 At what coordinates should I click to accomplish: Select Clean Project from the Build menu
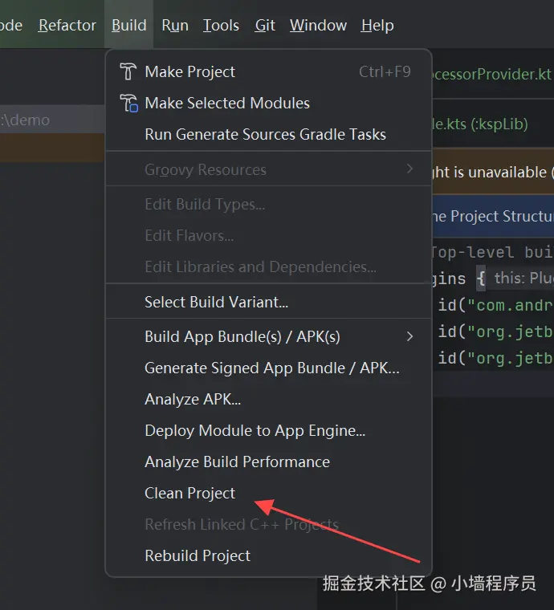coord(190,493)
